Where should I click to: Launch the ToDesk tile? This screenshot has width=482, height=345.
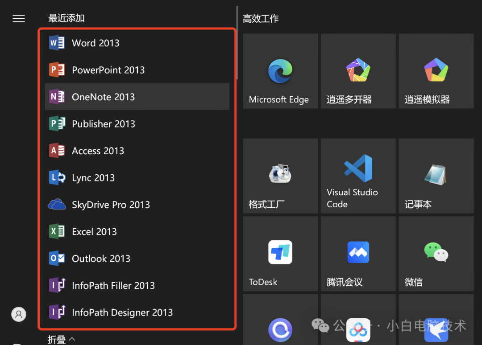tap(280, 254)
